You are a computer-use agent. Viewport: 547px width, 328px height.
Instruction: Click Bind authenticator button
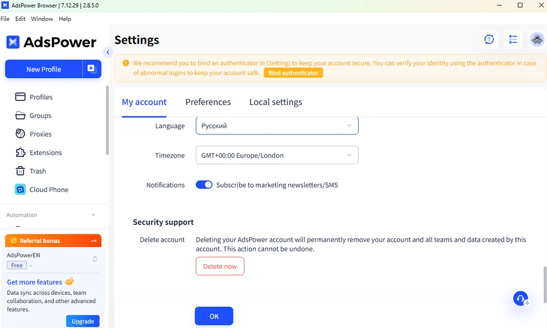(x=293, y=73)
